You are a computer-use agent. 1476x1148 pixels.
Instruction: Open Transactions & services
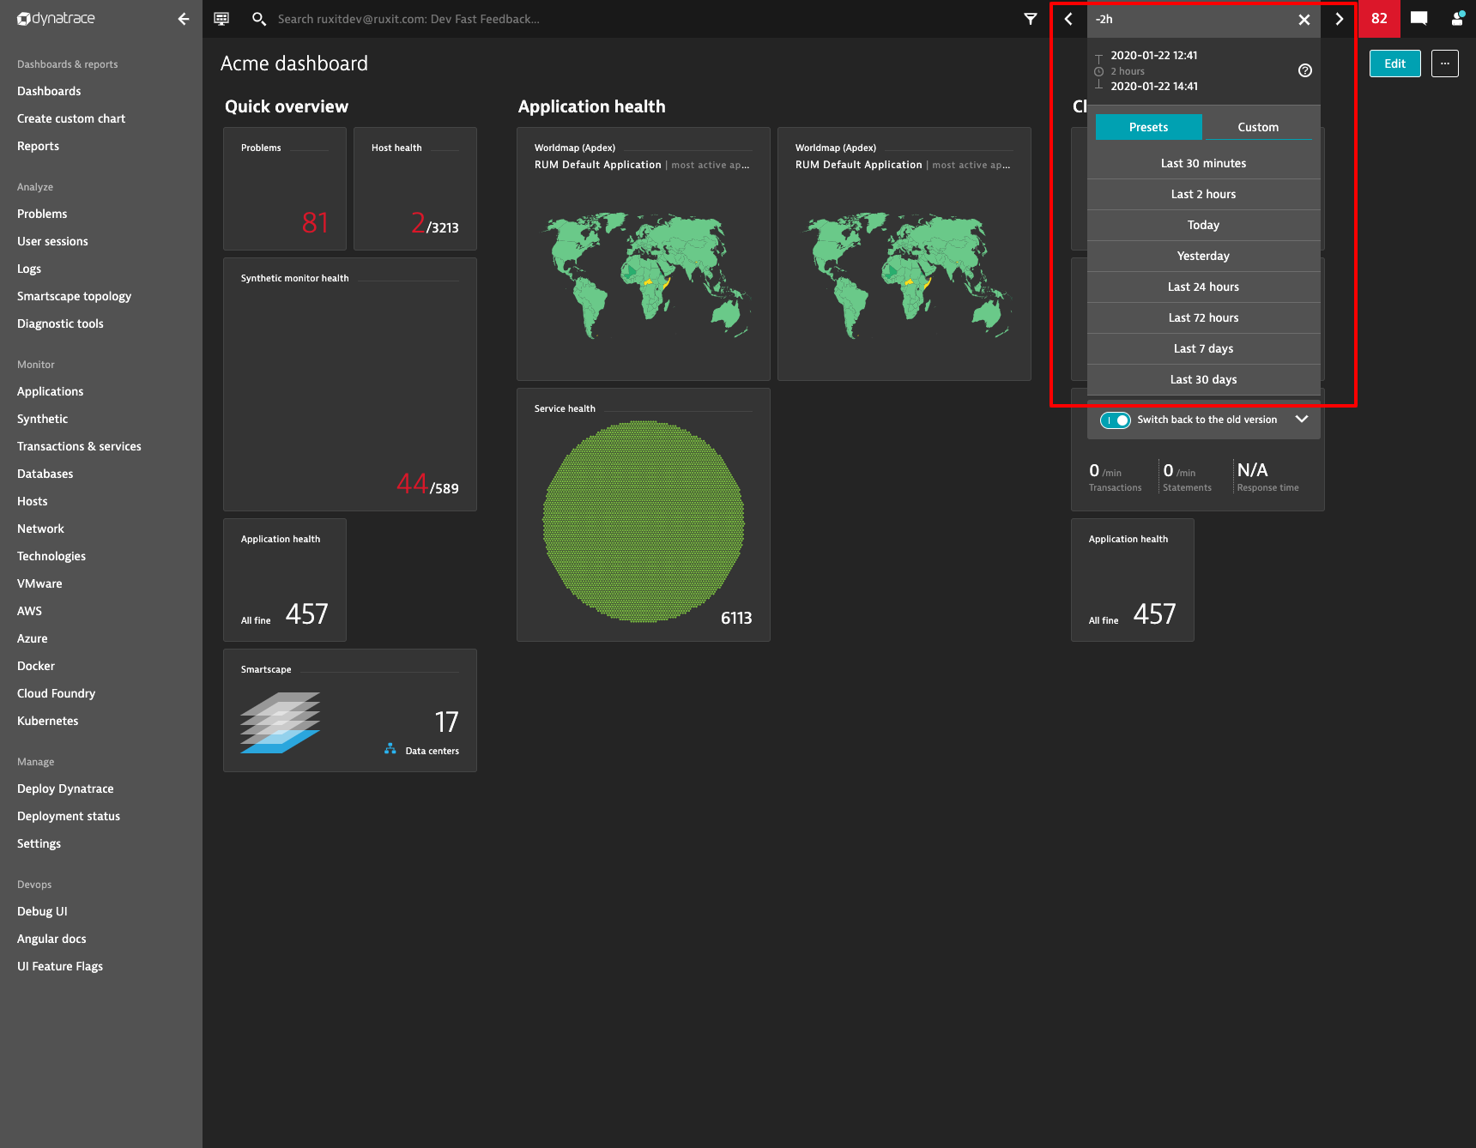[x=79, y=446]
